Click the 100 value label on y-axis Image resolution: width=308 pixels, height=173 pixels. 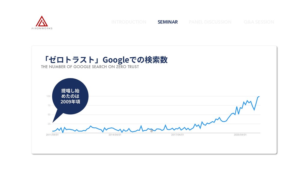pos(48,96)
